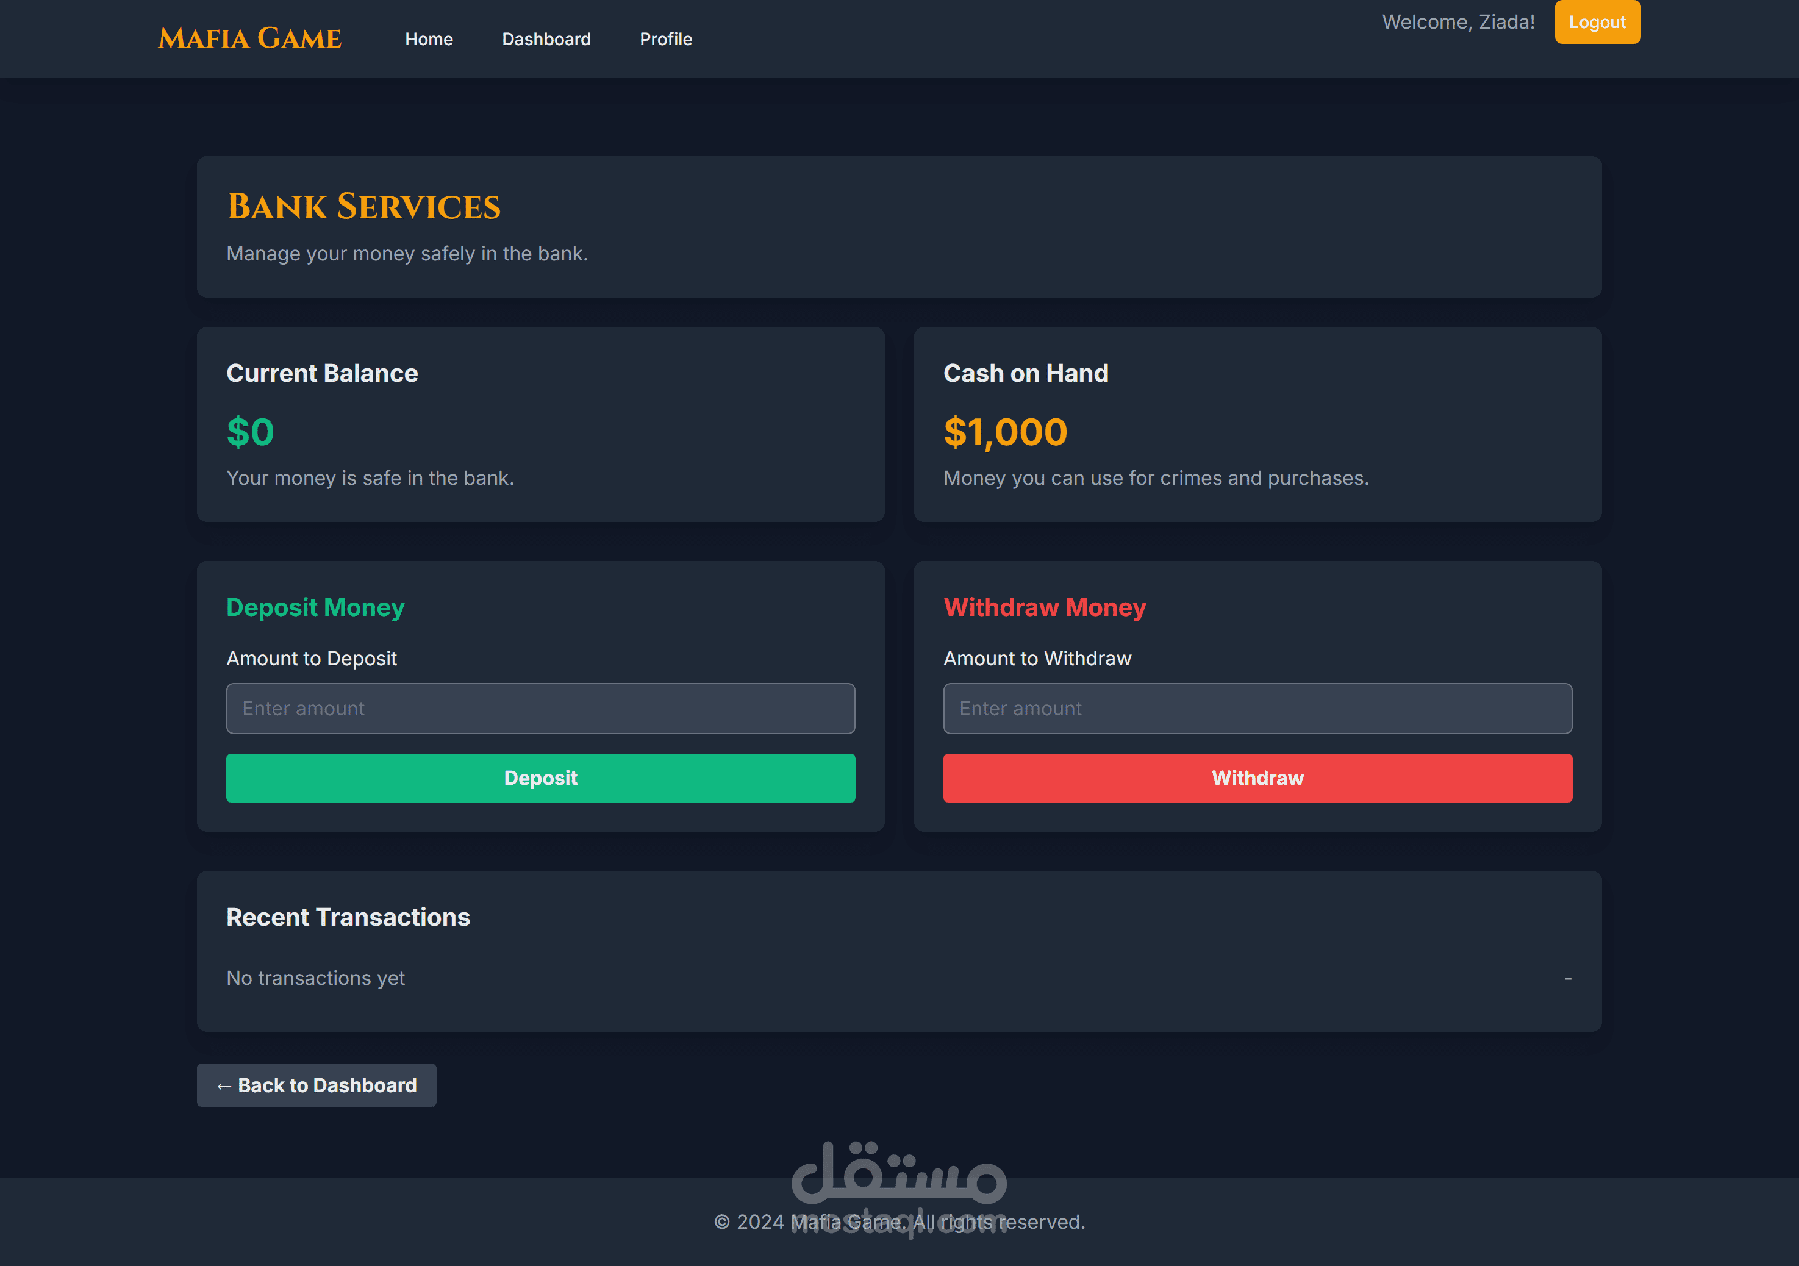Click the Deposit Money heading
Screen dimensions: 1799x1266
pyautogui.click(x=315, y=607)
